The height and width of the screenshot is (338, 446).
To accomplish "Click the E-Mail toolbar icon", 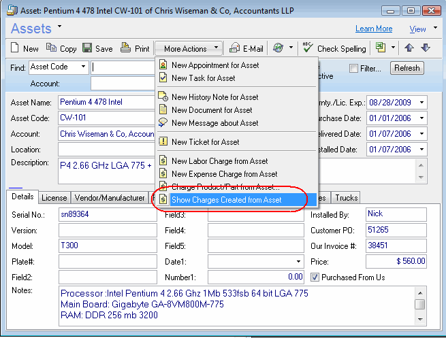I will [235, 48].
